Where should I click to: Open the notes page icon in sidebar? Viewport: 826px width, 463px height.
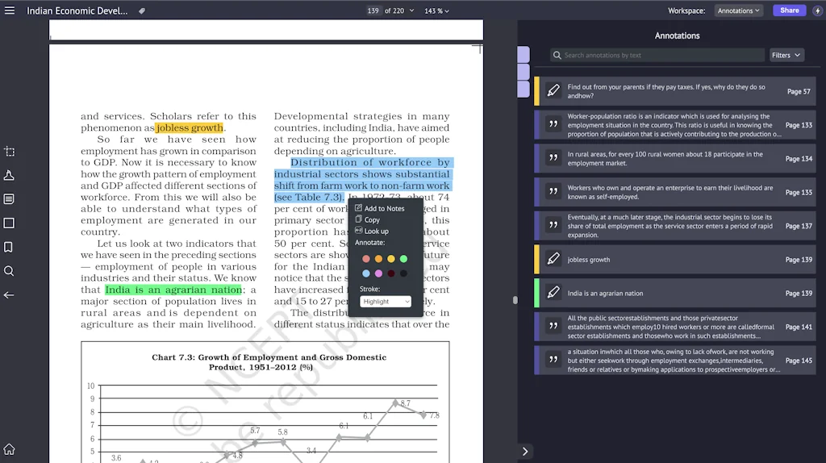pyautogui.click(x=9, y=199)
